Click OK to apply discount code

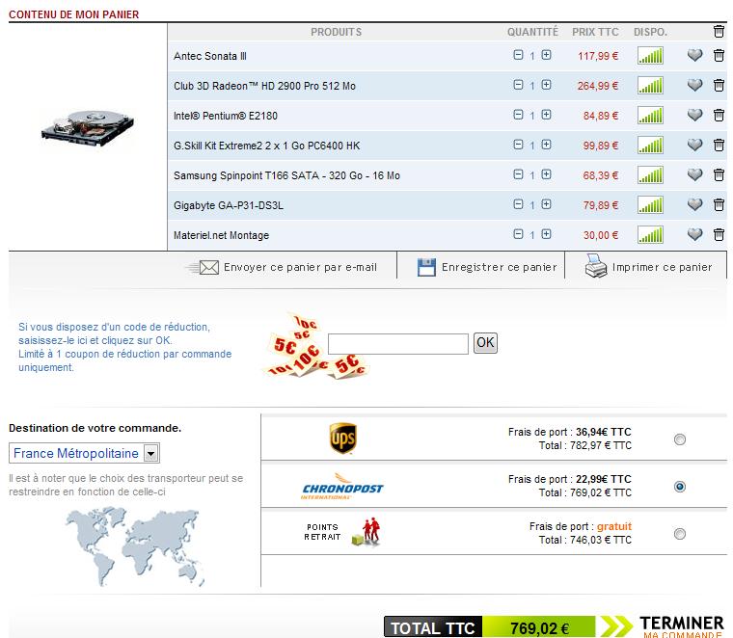coord(485,343)
